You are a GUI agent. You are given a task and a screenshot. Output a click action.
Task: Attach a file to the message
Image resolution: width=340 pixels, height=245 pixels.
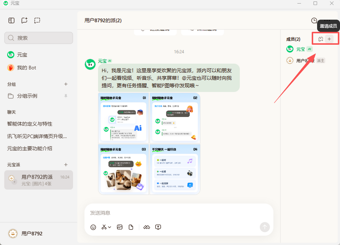(x=131, y=227)
